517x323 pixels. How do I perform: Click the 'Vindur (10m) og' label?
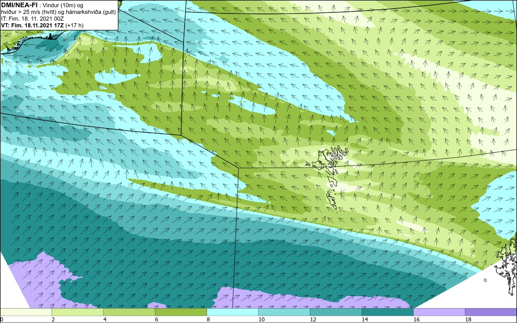(63, 5)
